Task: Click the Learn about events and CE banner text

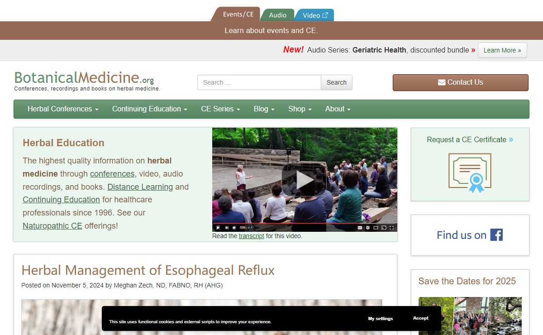Action: coord(271,31)
